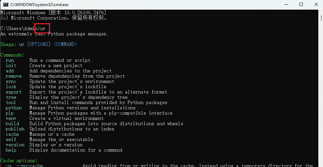Click the 'export' command entry
The image size is (323, 167).
coord(14,92)
